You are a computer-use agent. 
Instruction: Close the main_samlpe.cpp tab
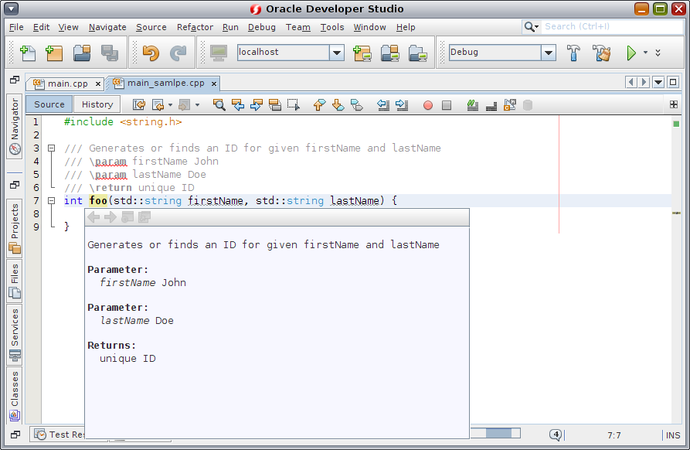pos(214,84)
